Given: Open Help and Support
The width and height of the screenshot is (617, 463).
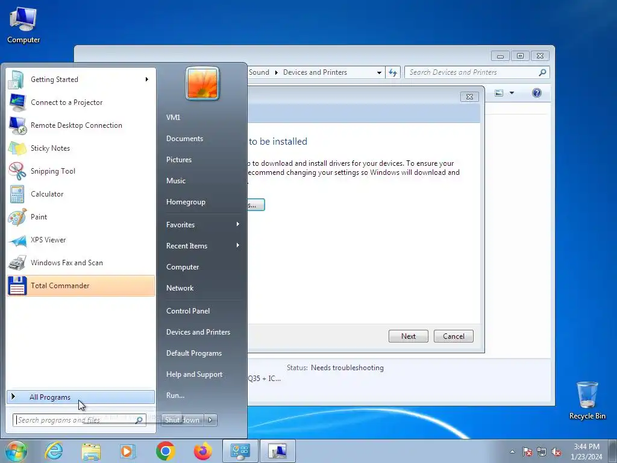Looking at the screenshot, I should (194, 374).
